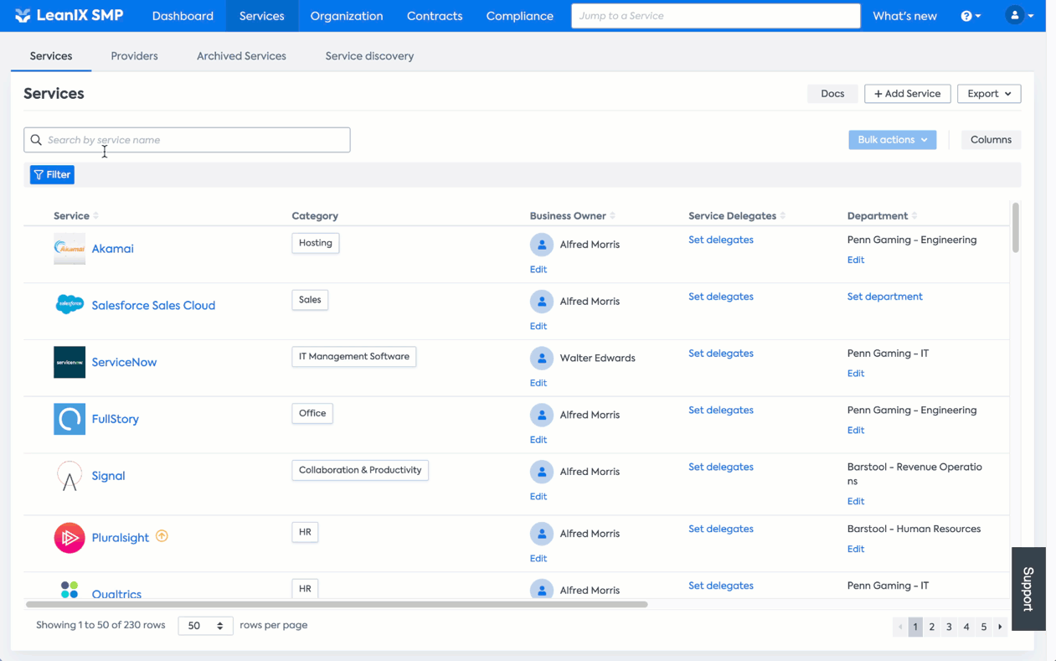Click the IT Management Software category tag
This screenshot has width=1056, height=661.
click(354, 356)
